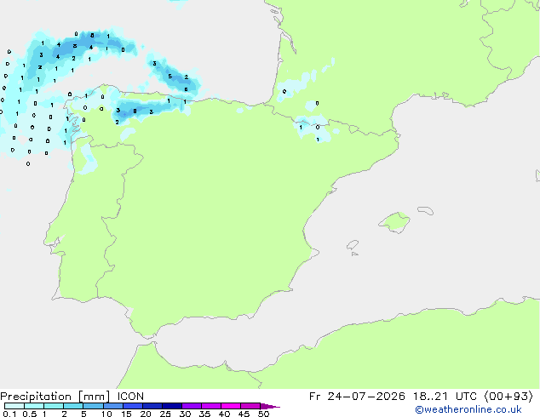The image size is (540, 417).
Task: Select the 30–35 mm purple legend box
Action: click(192, 406)
